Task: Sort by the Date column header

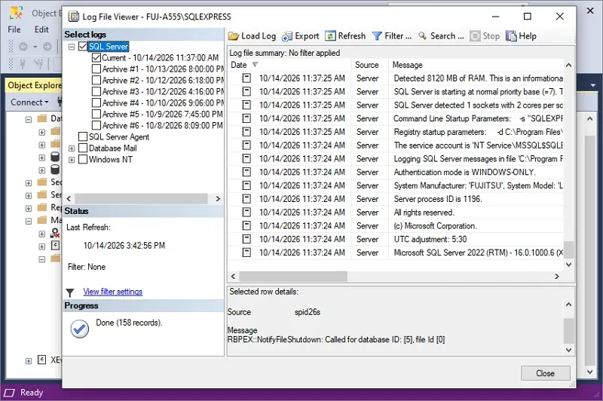Action: pyautogui.click(x=289, y=65)
